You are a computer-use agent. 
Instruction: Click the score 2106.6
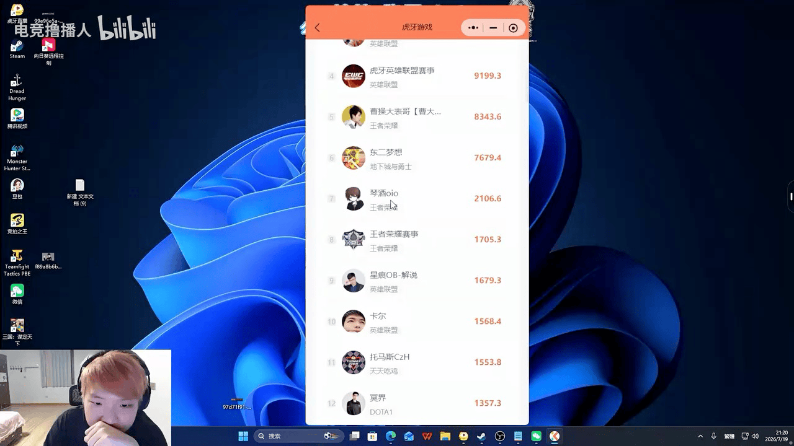click(x=488, y=198)
